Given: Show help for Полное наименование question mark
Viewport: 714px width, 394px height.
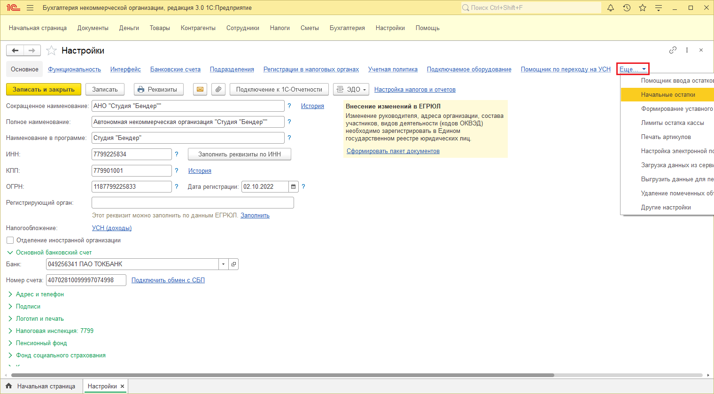Looking at the screenshot, I should pos(289,122).
